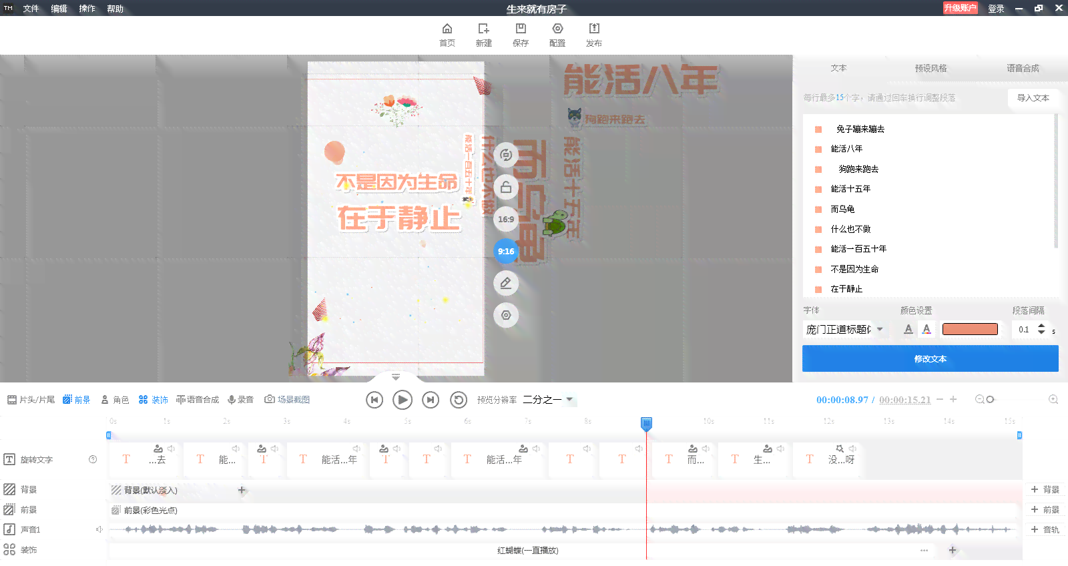Click the pencil edit canvas icon
This screenshot has height=566, width=1068.
[x=506, y=283]
